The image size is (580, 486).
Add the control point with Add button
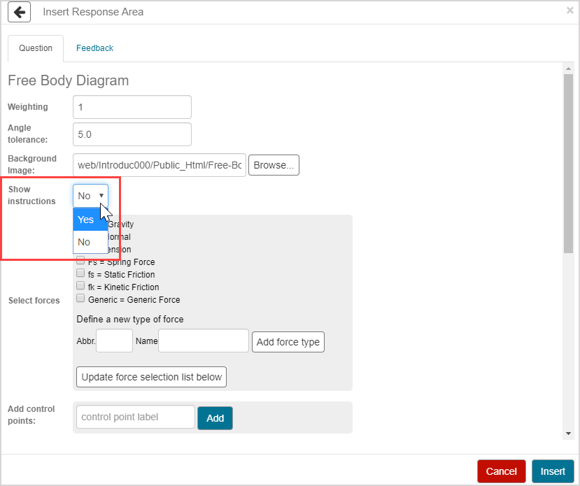pos(215,417)
